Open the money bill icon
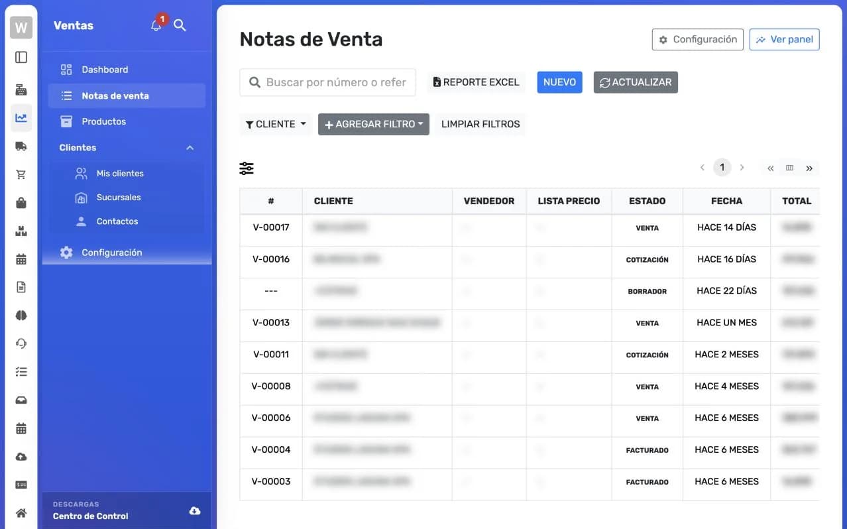Screen dimensions: 847x529 coord(21,485)
